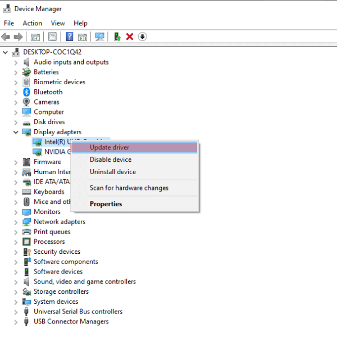This screenshot has height=337, width=337.
Task: Select the Storage controllers label
Action: pyautogui.click(x=61, y=292)
